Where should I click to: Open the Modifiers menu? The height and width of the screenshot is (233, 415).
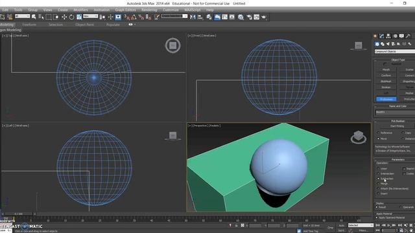[80, 10]
